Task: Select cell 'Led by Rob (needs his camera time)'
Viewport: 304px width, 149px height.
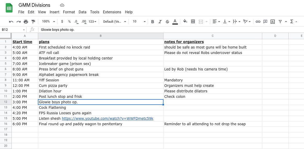Action: click(213, 69)
